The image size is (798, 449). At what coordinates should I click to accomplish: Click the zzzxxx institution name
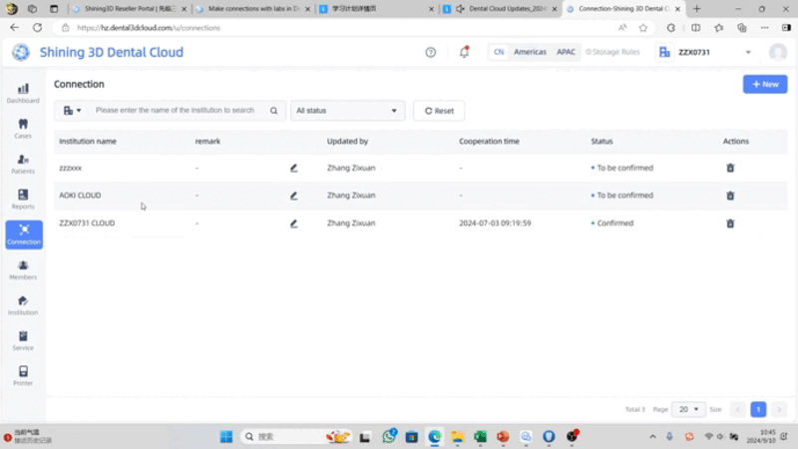pyautogui.click(x=70, y=168)
